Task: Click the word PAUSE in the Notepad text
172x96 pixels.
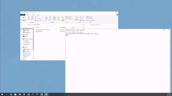Action: point(67,35)
